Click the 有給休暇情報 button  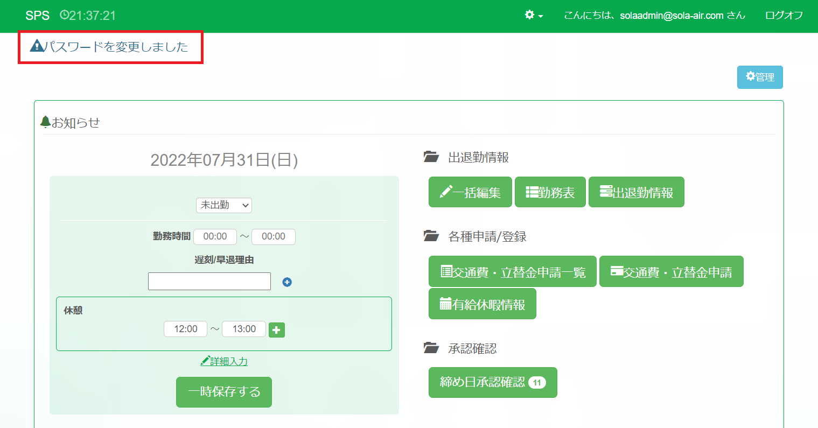click(x=482, y=304)
